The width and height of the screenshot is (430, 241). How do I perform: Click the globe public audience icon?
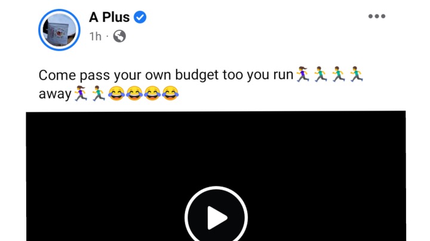coord(119,36)
